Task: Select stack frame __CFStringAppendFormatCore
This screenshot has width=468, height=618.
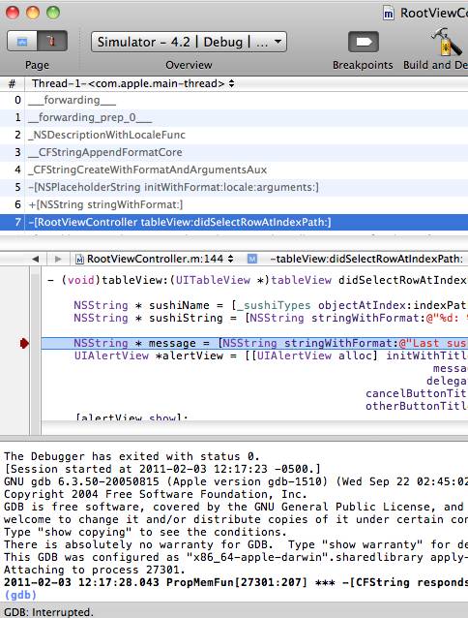Action: pyautogui.click(x=234, y=152)
